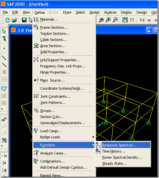Save the model with the floppy disk icon
Viewport: 159px width, 178px height.
24,20
